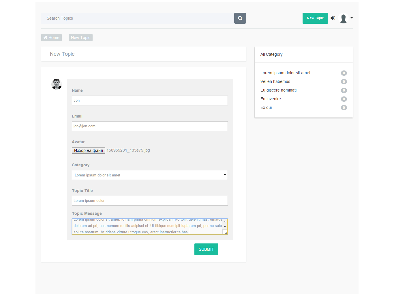This screenshot has width=394, height=296.
Task: Open the user menu caret dropdown
Action: 352,18
